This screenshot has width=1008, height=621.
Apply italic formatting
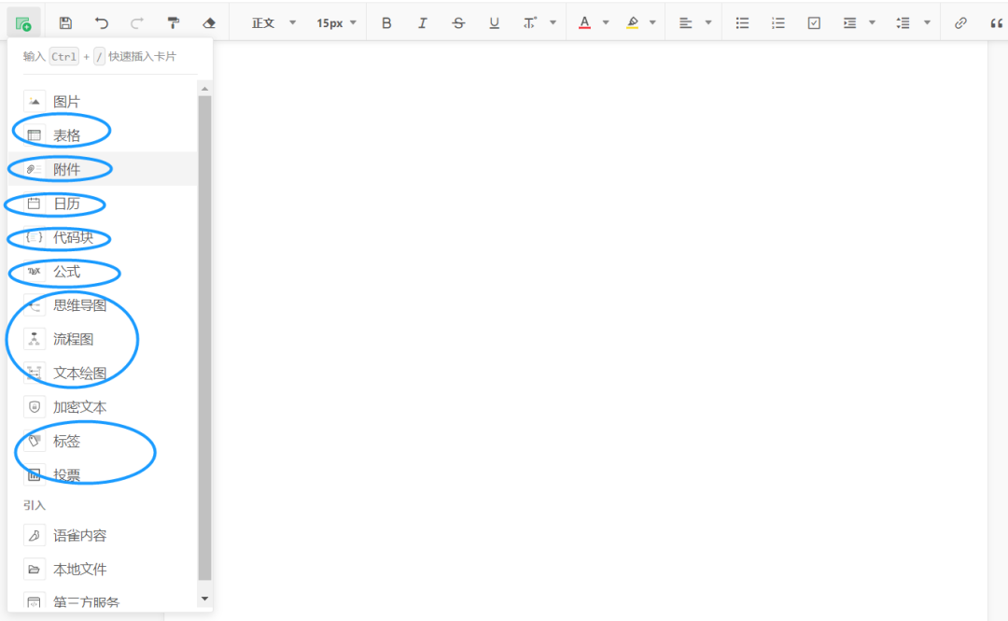pyautogui.click(x=422, y=23)
